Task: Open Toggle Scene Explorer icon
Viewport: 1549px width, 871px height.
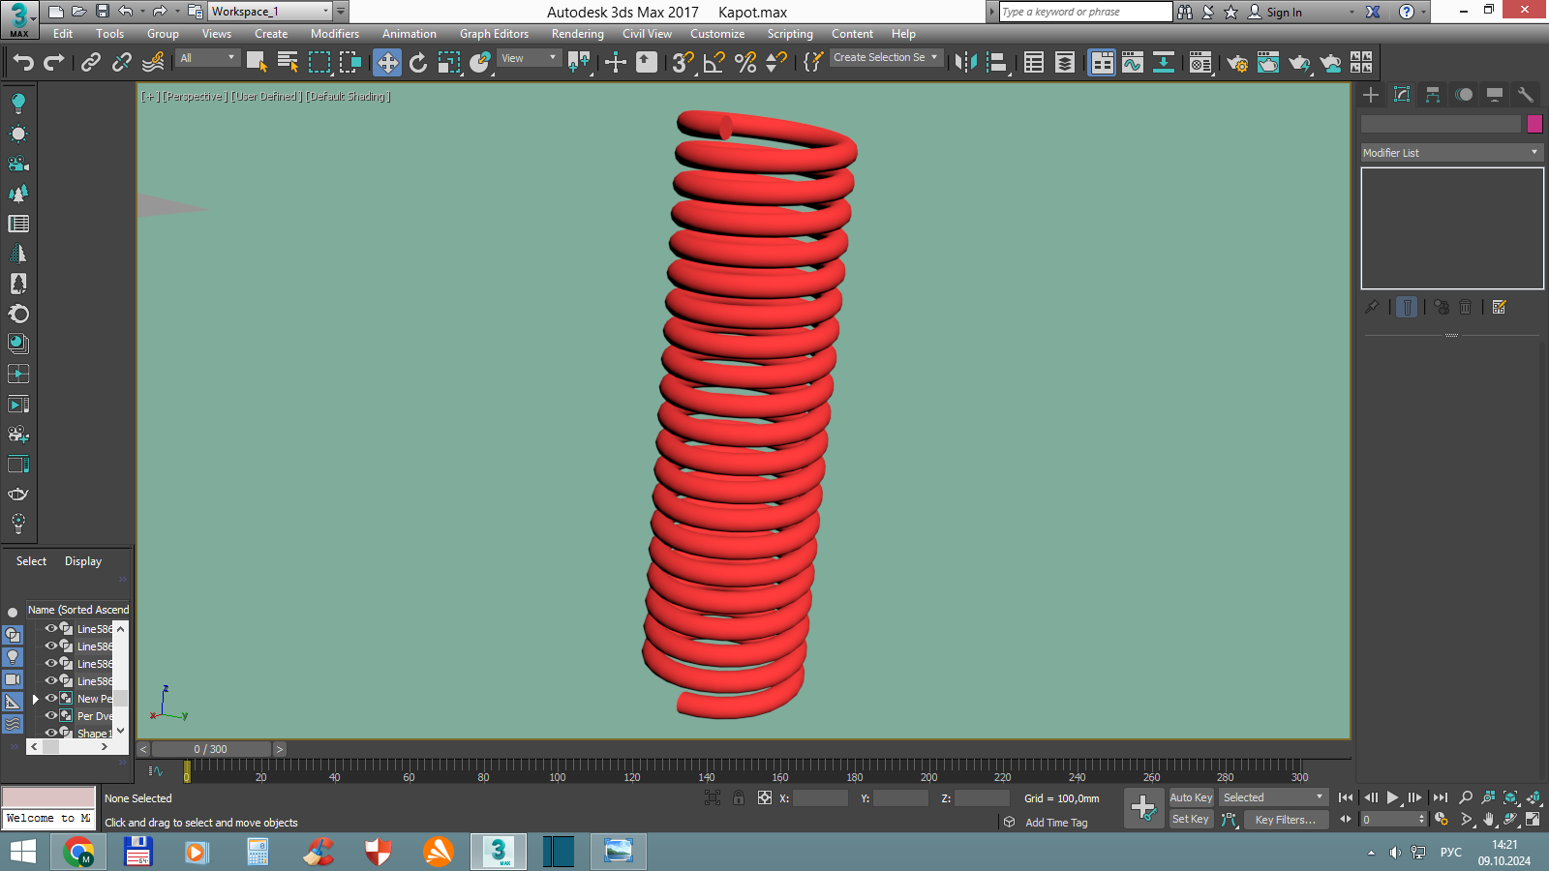Action: (1034, 63)
